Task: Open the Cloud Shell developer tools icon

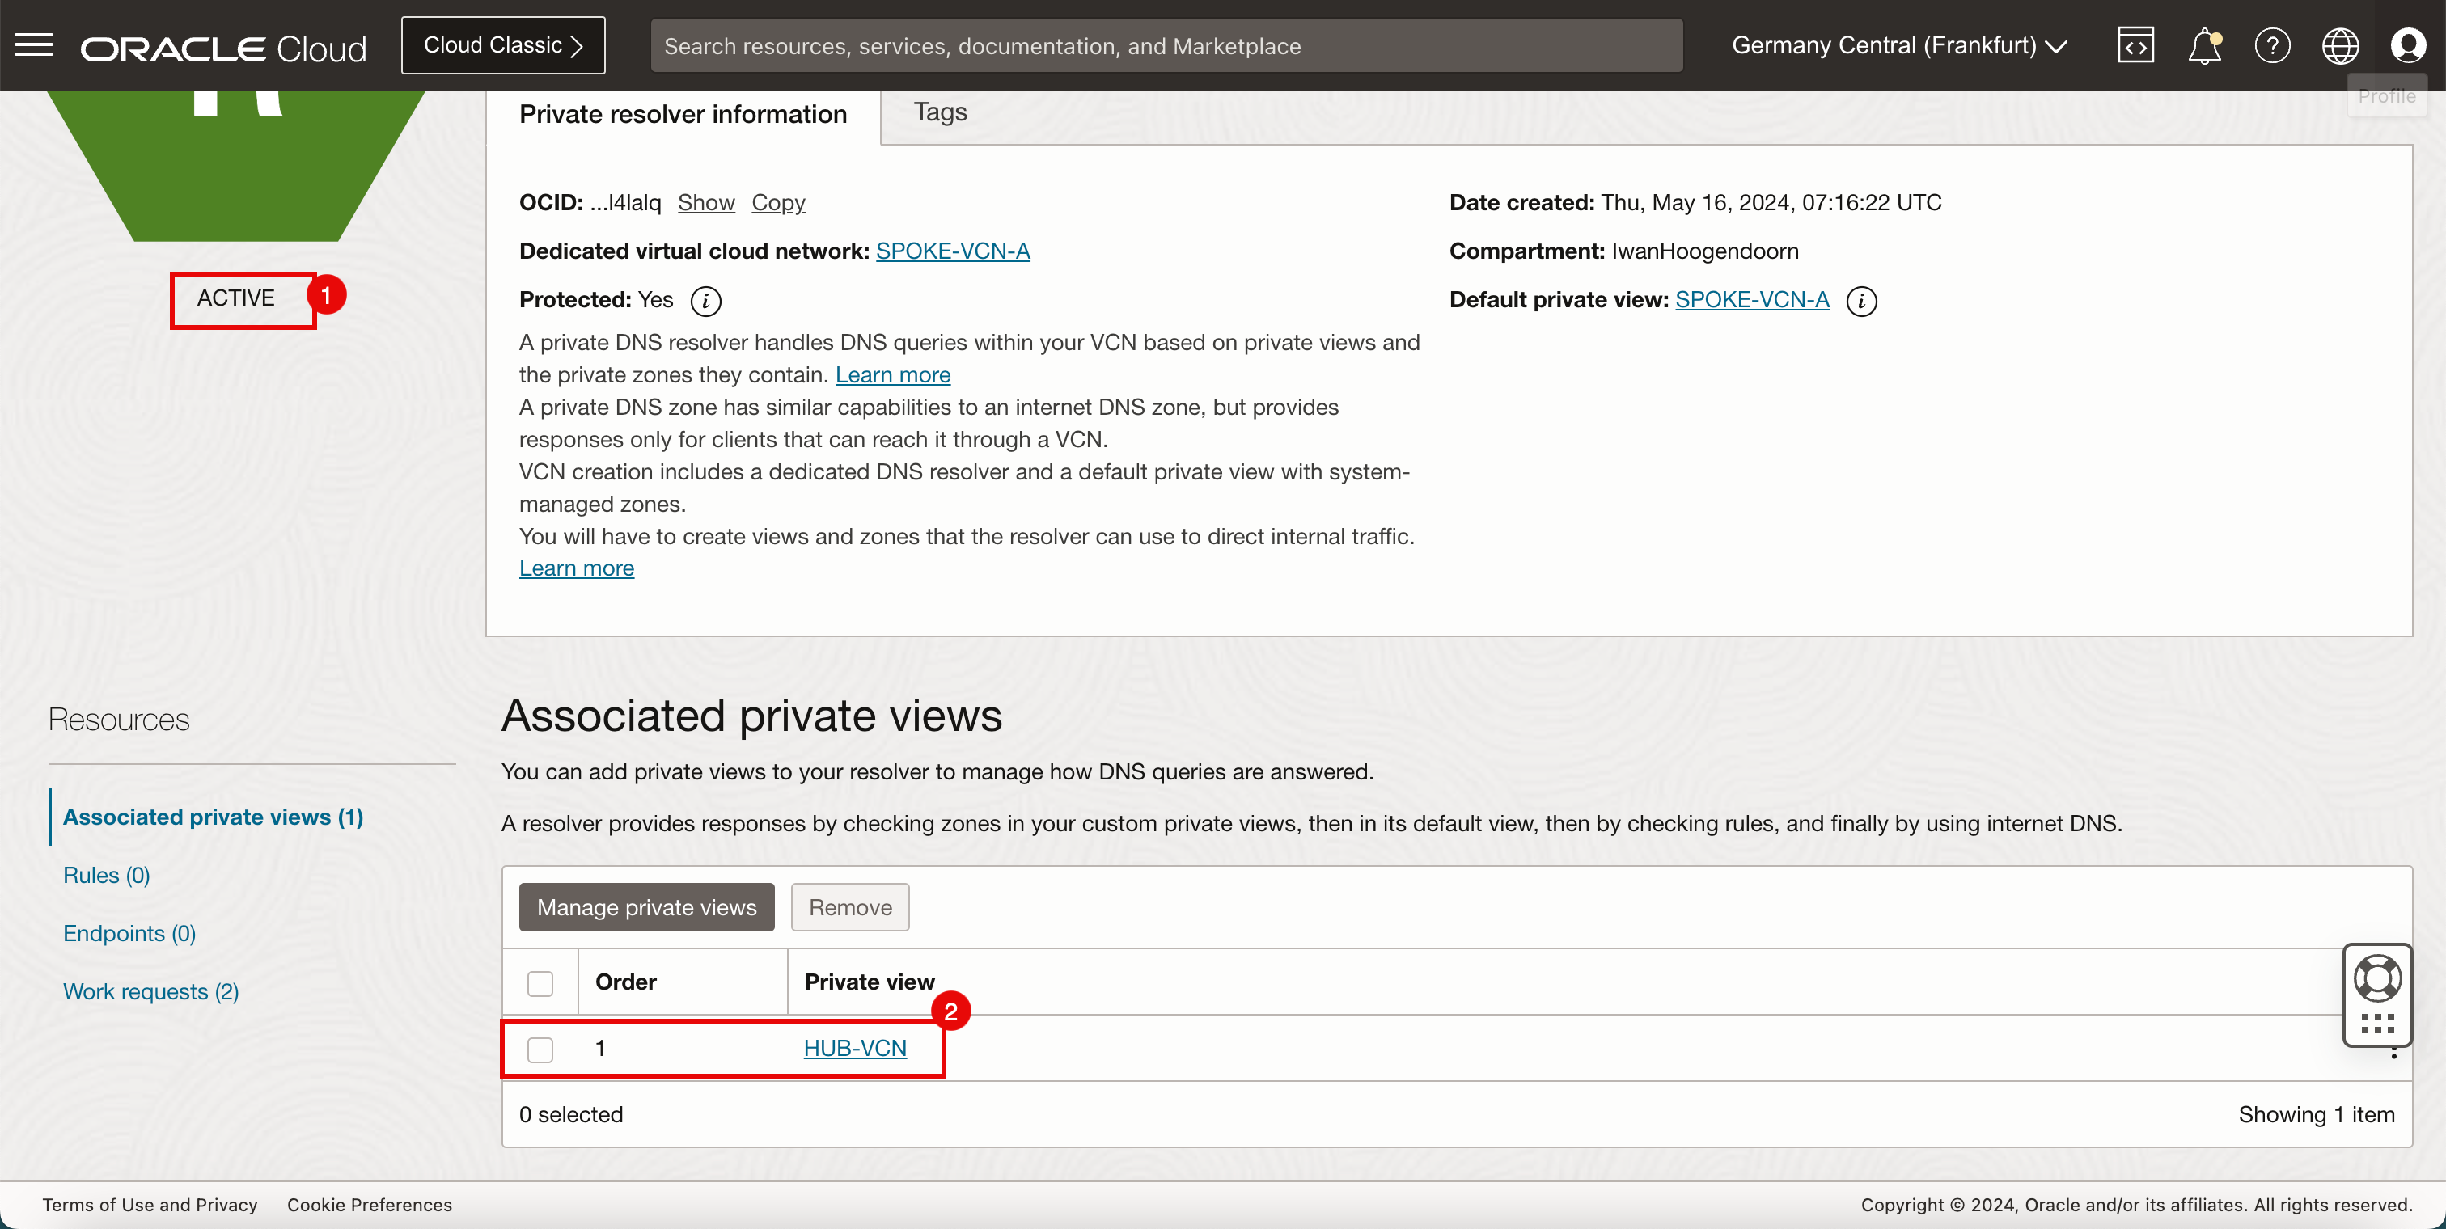Action: point(2135,44)
